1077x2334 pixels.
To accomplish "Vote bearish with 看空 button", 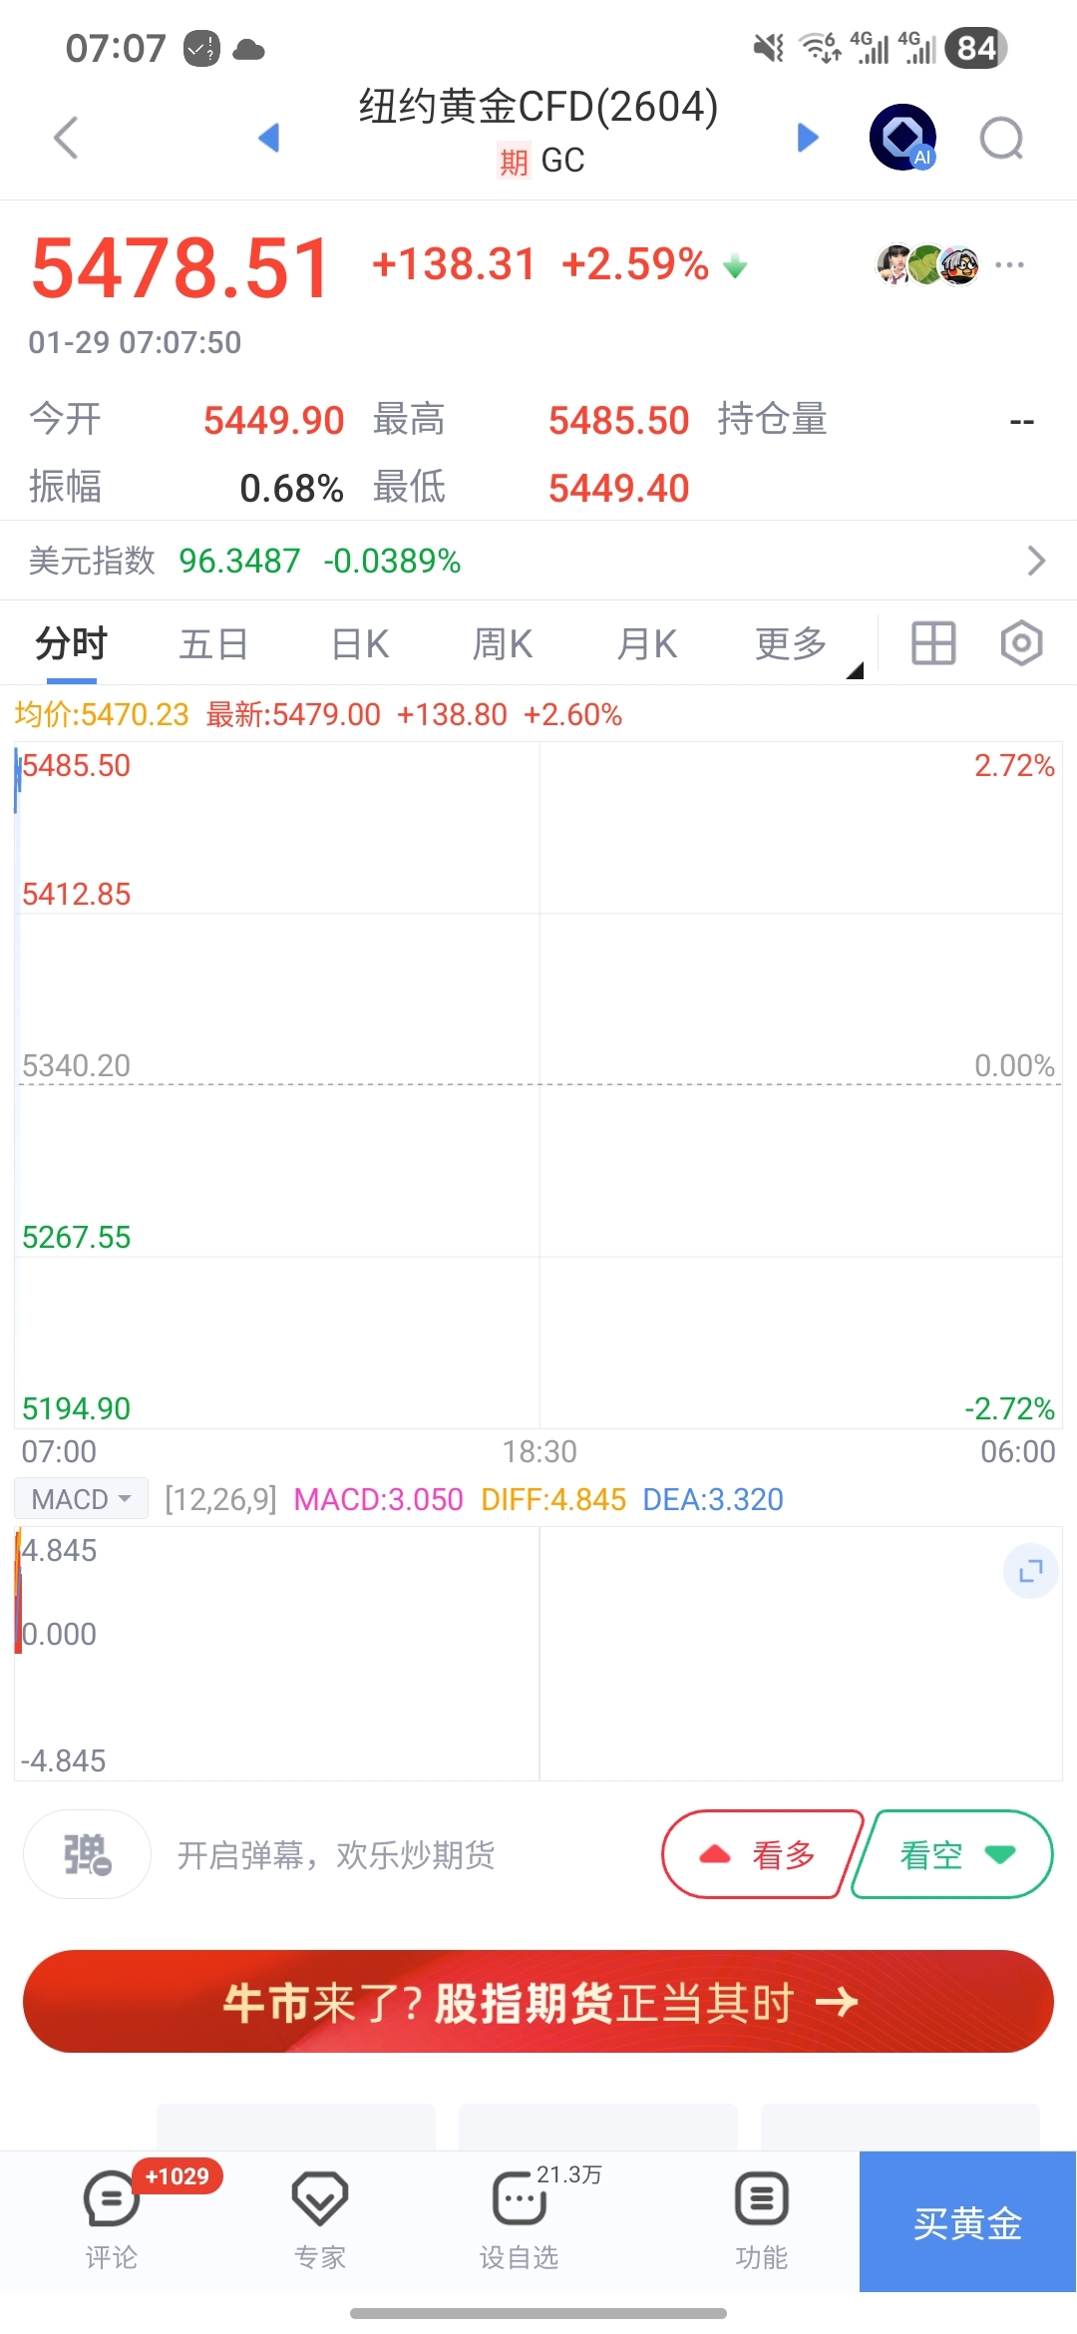I will (x=953, y=1855).
